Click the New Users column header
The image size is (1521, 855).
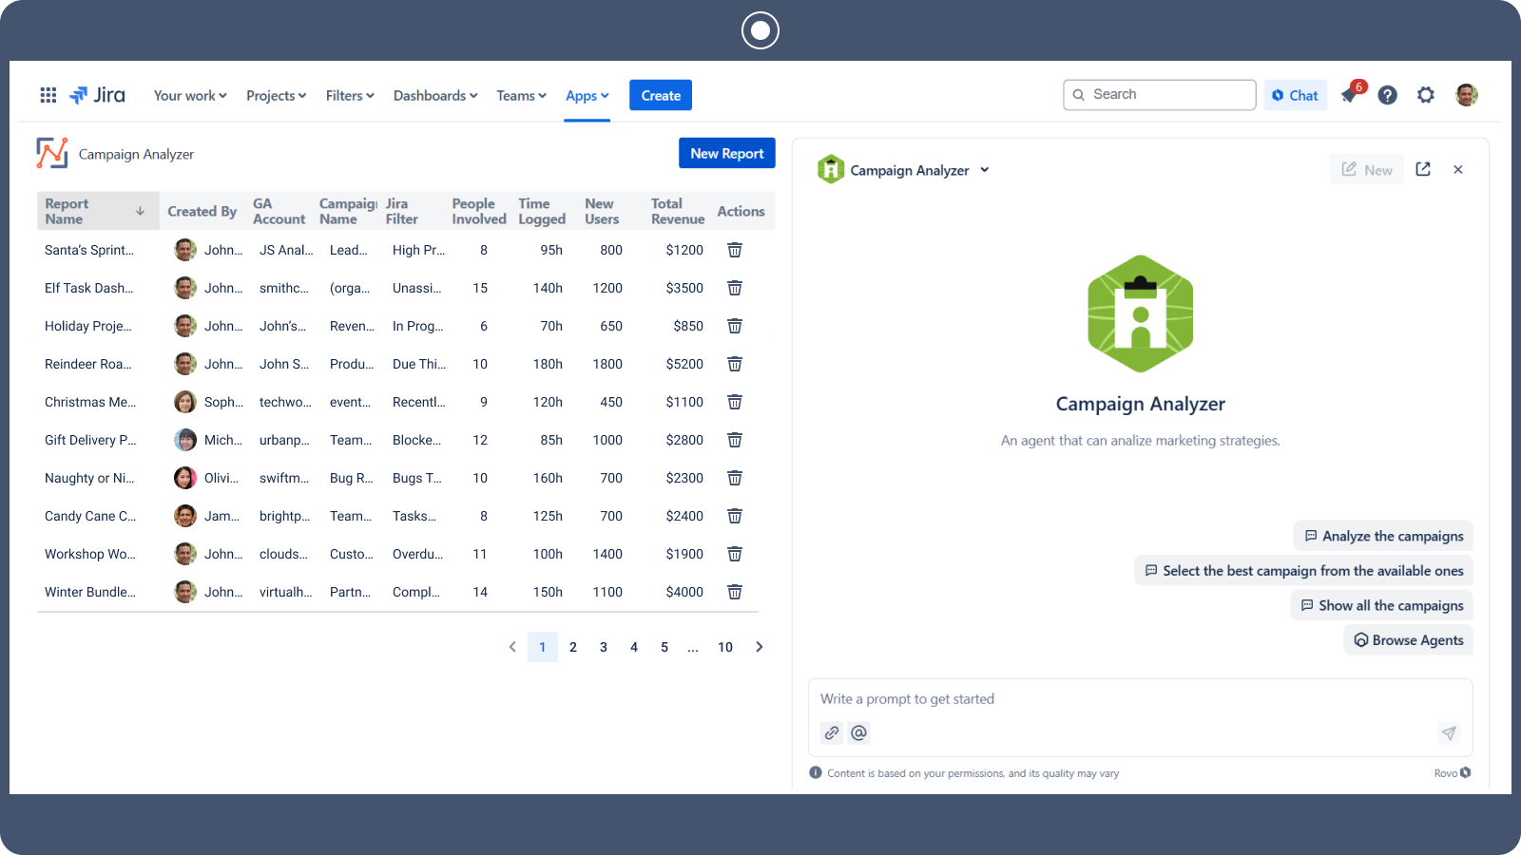point(602,211)
